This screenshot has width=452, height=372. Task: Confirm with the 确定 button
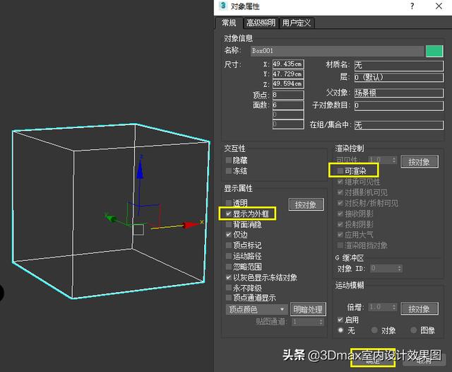click(x=373, y=361)
